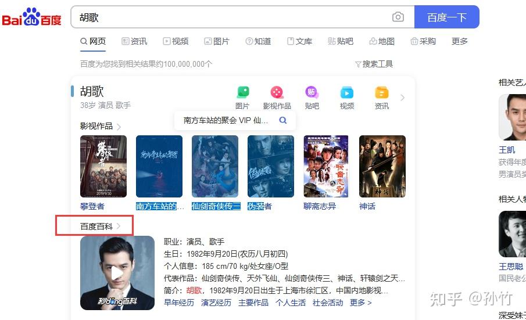
Task: Click the 伪装者 title link
Action: click(259, 206)
